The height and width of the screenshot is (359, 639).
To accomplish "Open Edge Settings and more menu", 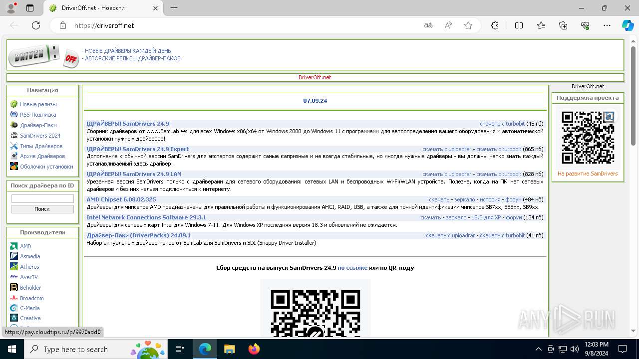I will point(607,25).
